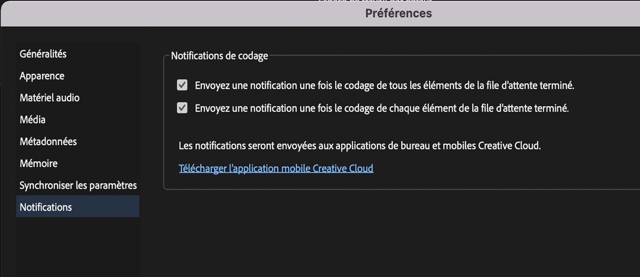The width and height of the screenshot is (640, 277).
Task: Click the Notifications de codage group header
Action: 219,56
